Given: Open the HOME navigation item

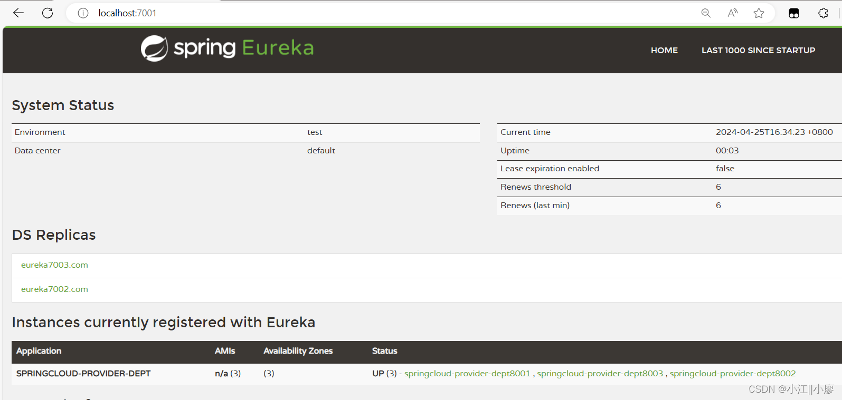Looking at the screenshot, I should (664, 50).
